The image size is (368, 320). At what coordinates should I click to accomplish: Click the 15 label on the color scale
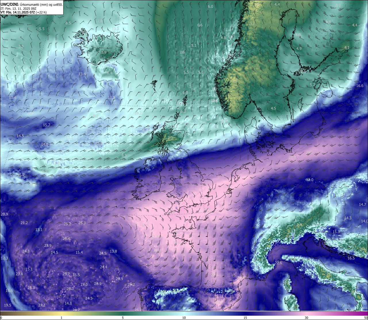(245, 318)
